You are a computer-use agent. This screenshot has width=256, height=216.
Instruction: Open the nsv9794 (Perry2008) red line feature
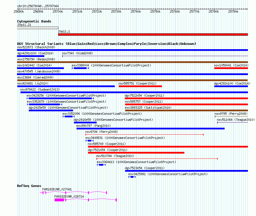(144, 135)
